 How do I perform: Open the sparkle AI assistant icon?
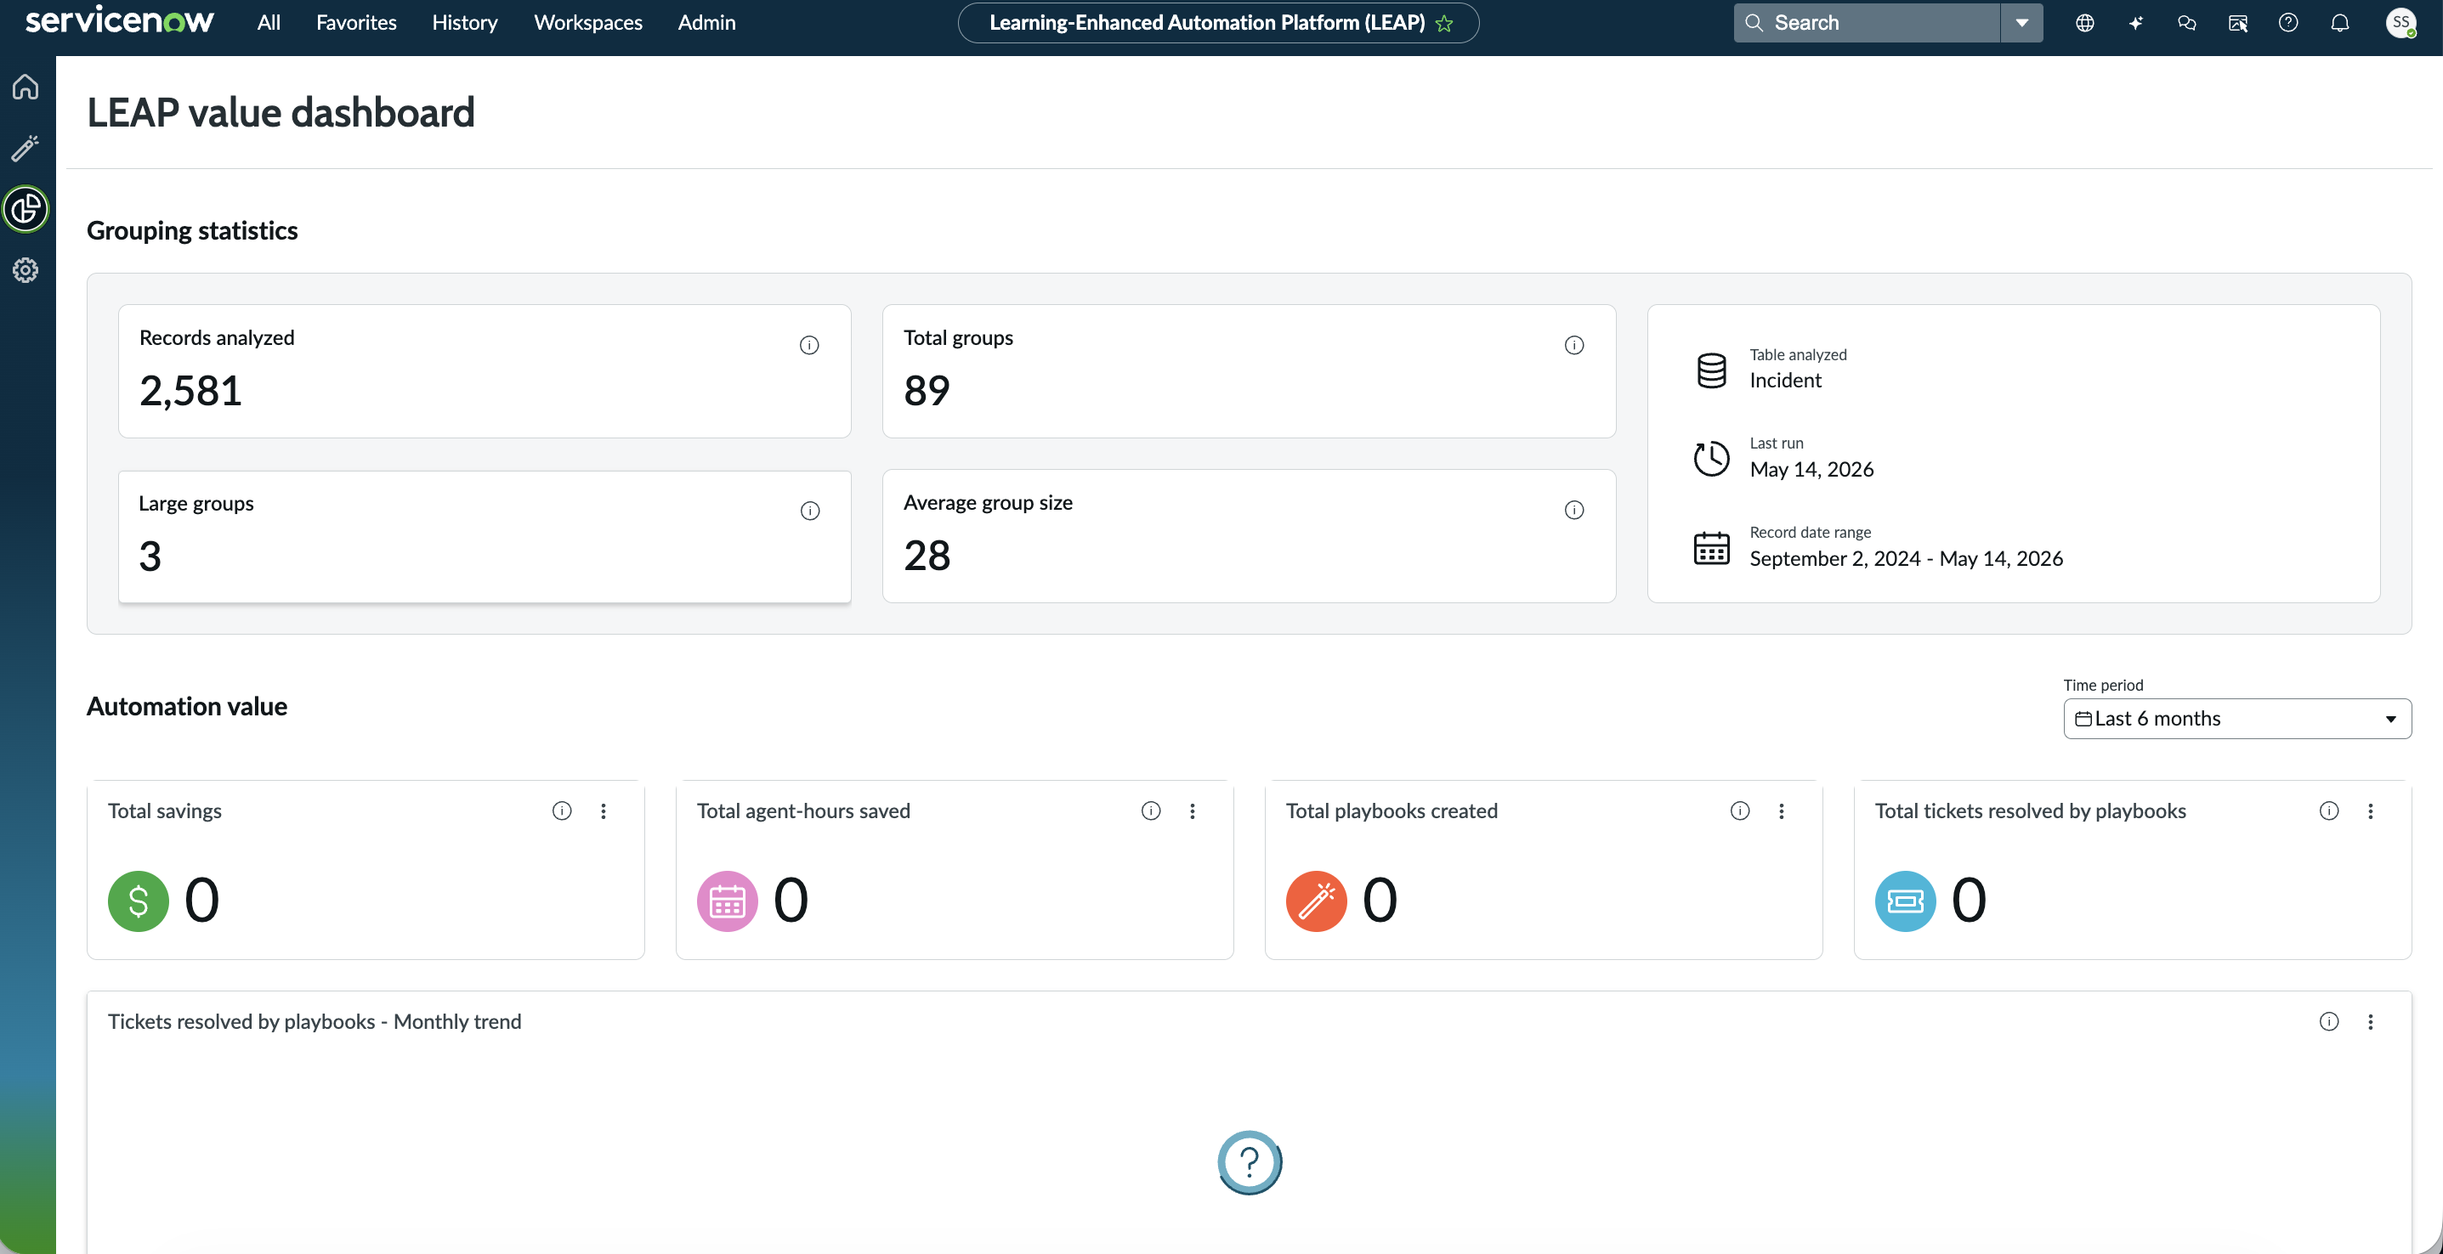(2136, 23)
